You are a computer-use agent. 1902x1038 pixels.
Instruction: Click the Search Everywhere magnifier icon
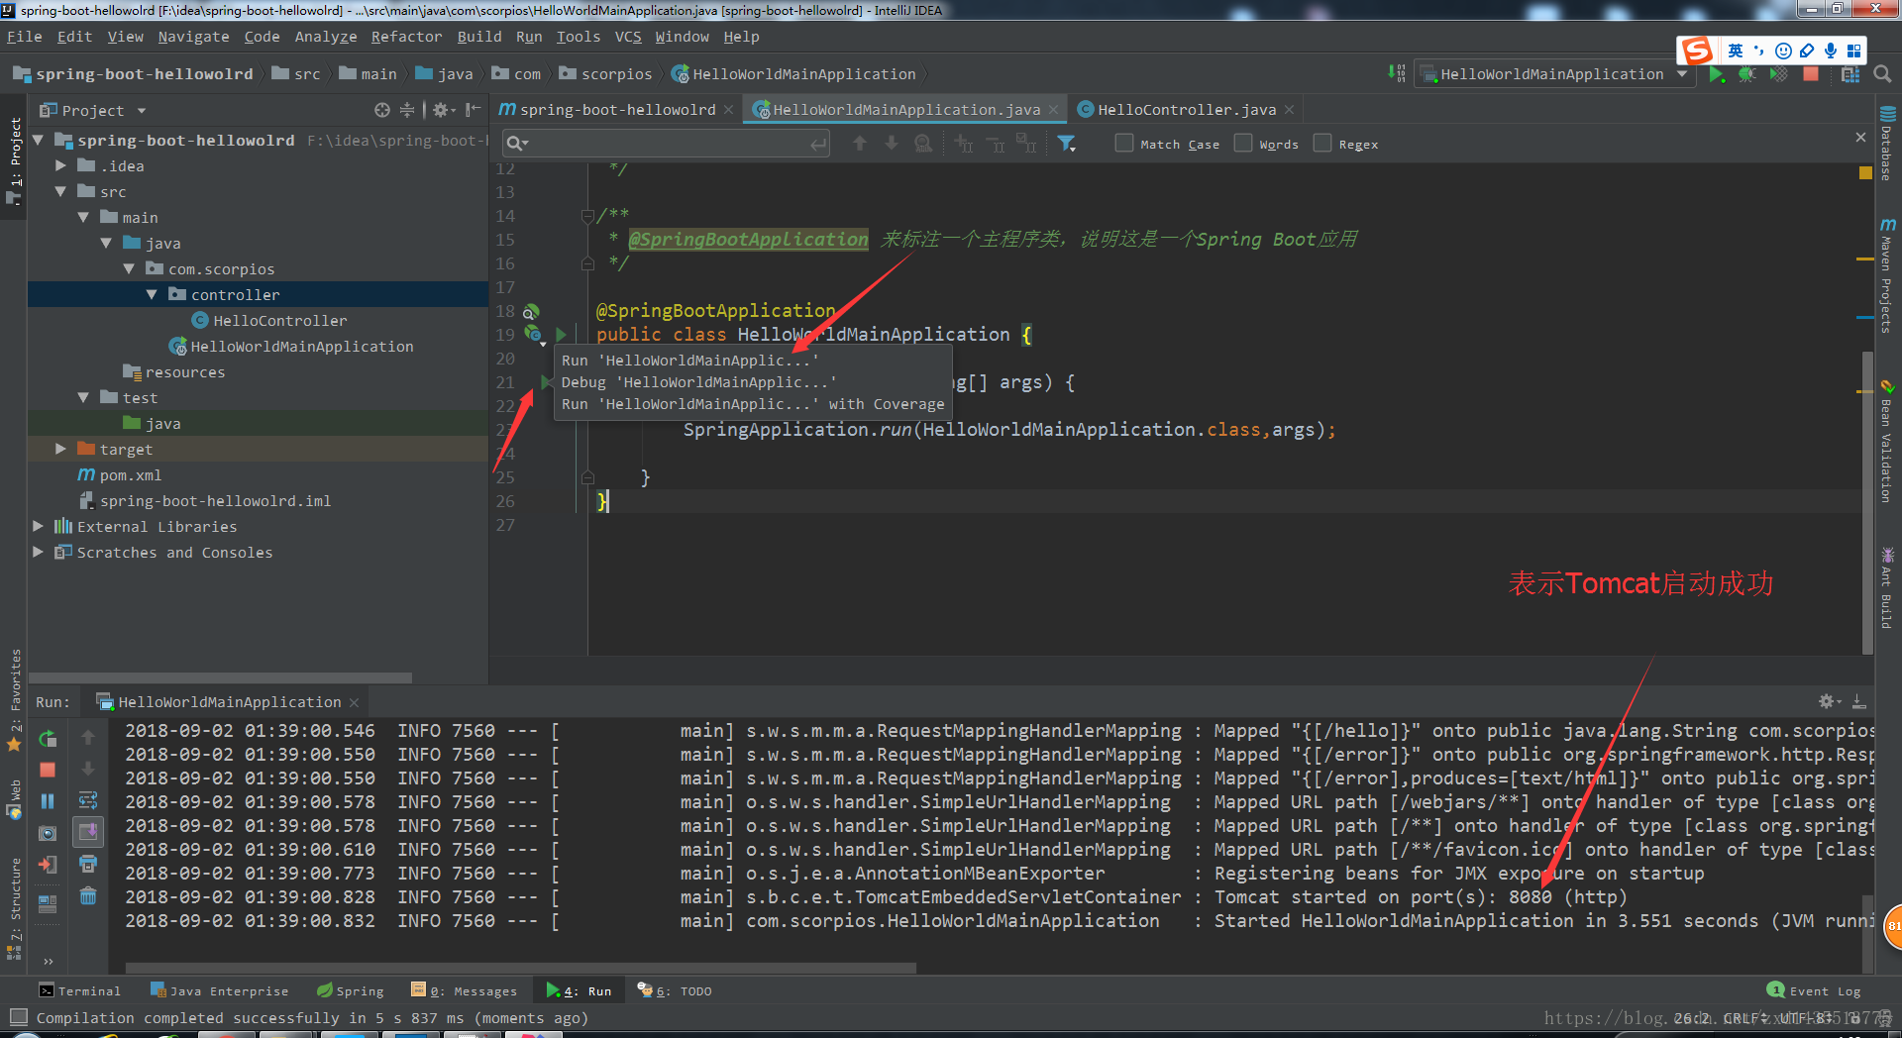click(x=1882, y=74)
